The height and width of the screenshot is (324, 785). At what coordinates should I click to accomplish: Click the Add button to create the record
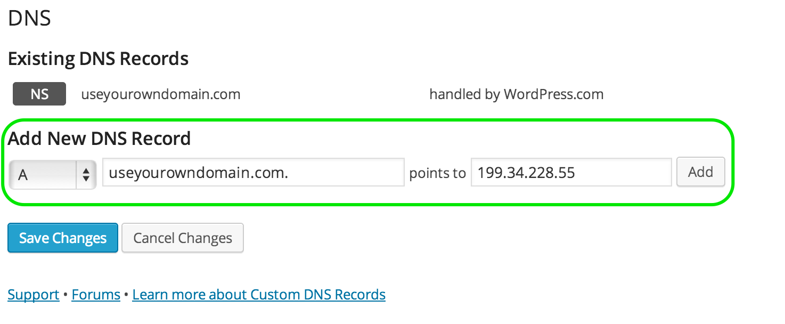700,172
